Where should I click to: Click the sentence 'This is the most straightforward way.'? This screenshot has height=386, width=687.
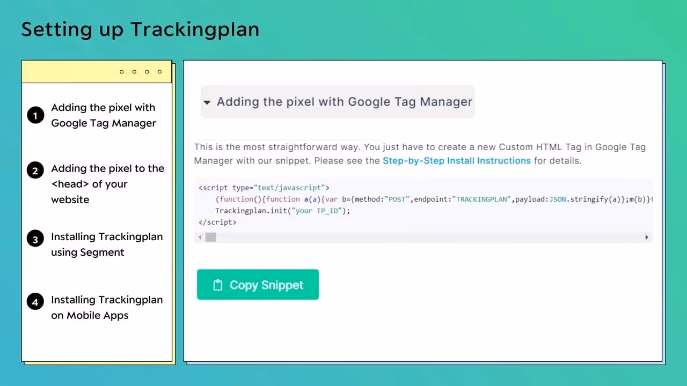coord(278,147)
